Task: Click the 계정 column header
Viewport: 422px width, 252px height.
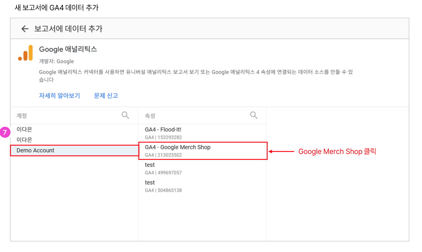Action: tap(22, 116)
